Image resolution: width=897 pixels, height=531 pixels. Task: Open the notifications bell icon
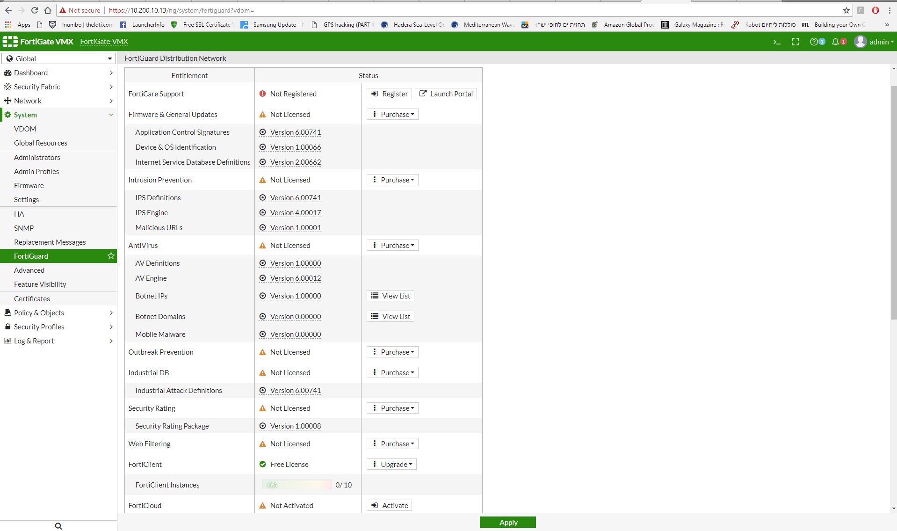click(835, 42)
